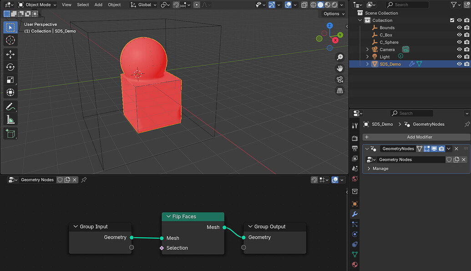Image resolution: width=471 pixels, height=271 pixels.
Task: Pick the Add Cube tool
Action: 10,133
